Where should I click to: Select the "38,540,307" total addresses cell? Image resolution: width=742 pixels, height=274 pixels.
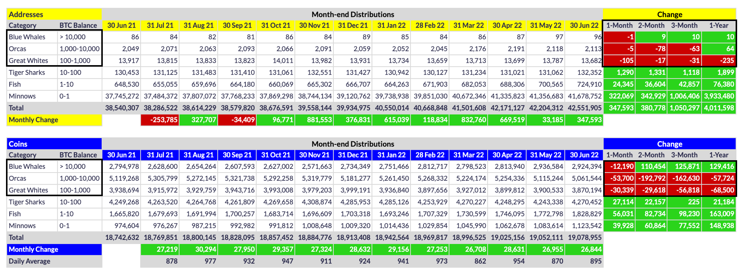click(122, 108)
